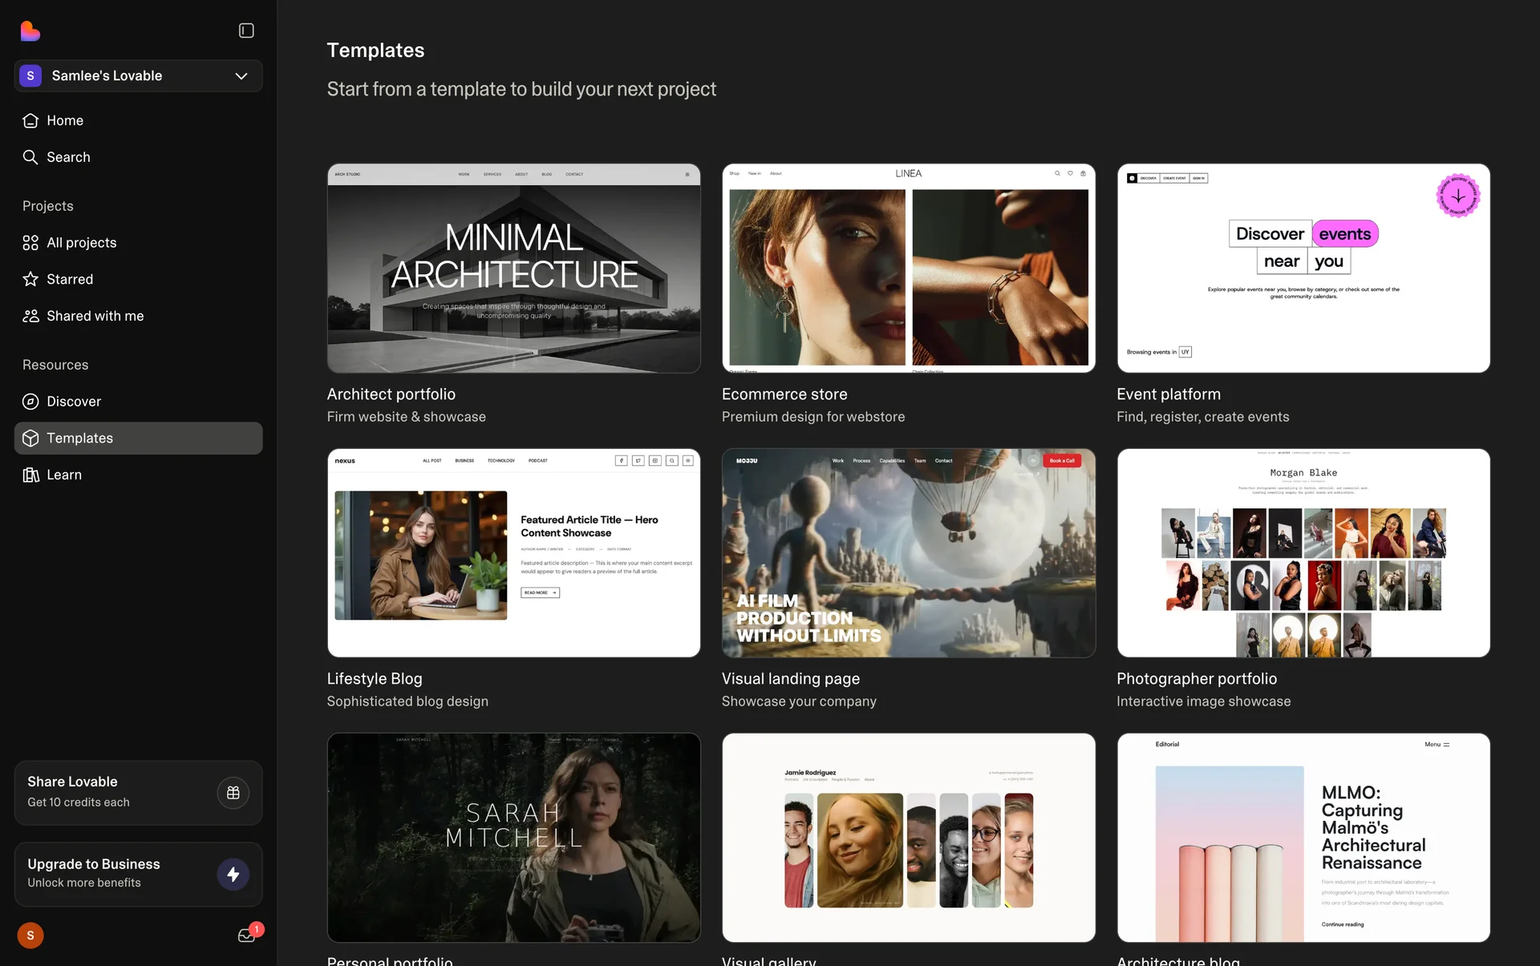Click the Event platform title link
The image size is (1540, 966).
coord(1168,394)
